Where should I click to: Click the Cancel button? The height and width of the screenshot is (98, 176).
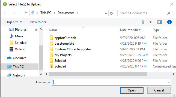click(x=159, y=90)
